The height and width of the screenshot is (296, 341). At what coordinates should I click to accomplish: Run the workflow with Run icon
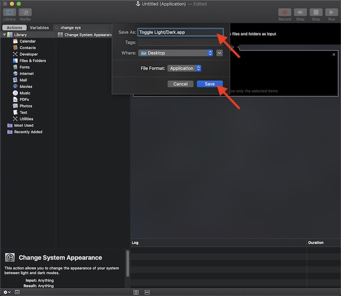click(x=331, y=12)
